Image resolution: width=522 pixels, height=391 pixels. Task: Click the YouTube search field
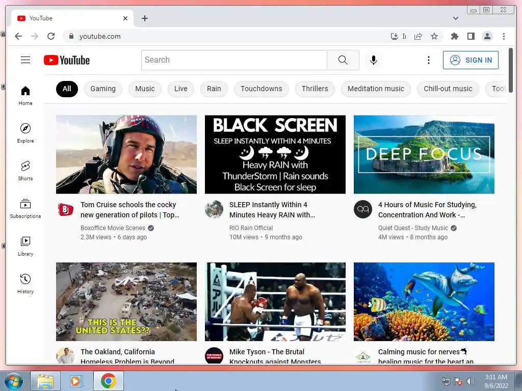234,60
